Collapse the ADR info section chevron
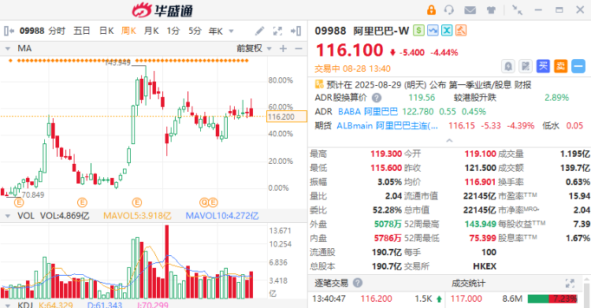This screenshot has width=591, height=308. pyautogui.click(x=449, y=140)
